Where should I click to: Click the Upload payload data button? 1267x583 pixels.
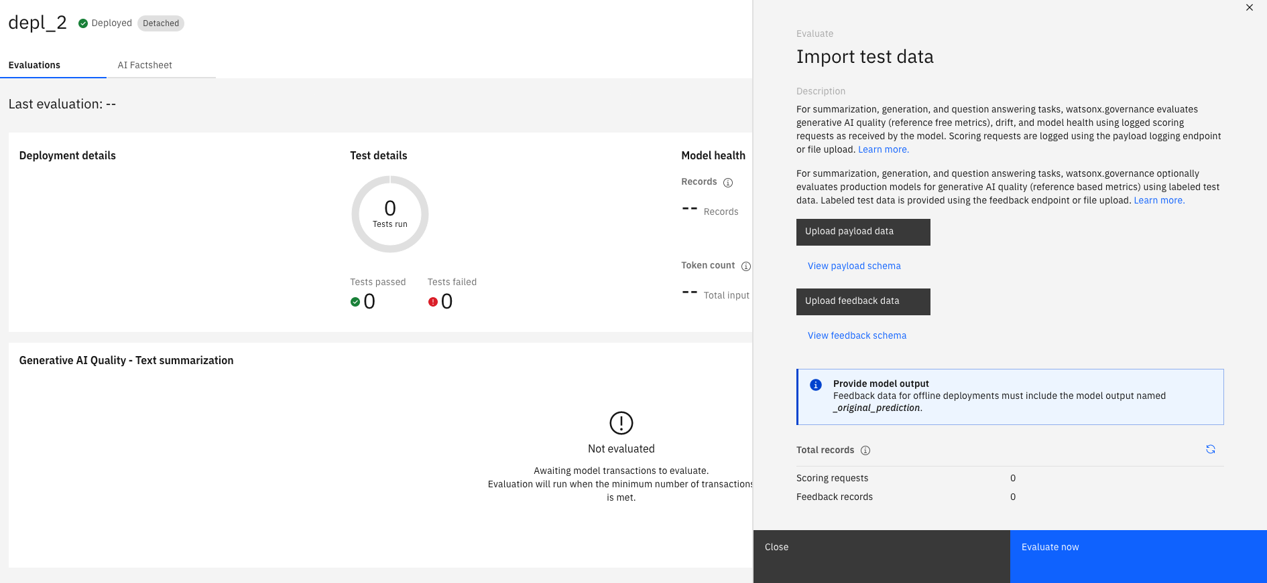[863, 232]
